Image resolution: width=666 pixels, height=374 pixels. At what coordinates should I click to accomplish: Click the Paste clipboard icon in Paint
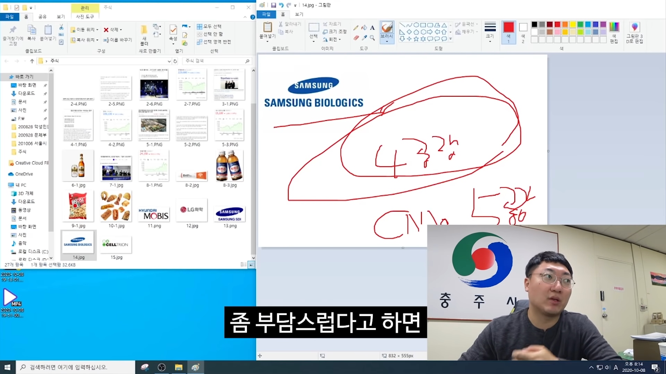(x=267, y=27)
